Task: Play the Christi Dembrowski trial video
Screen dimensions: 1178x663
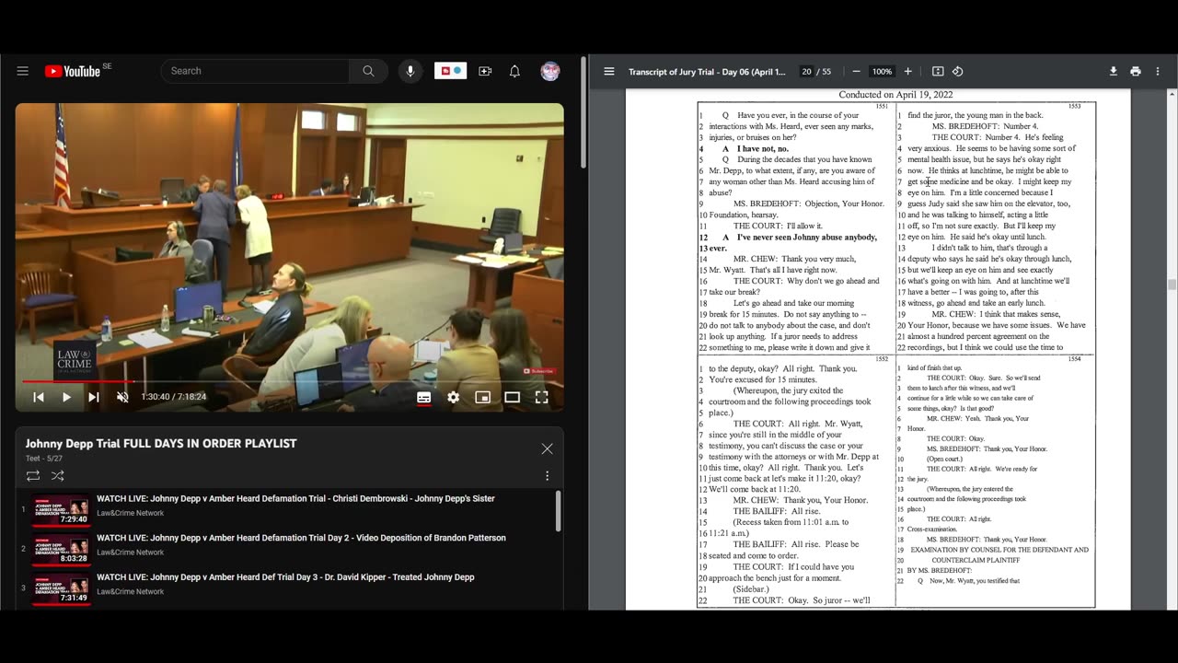Action: coord(295,498)
